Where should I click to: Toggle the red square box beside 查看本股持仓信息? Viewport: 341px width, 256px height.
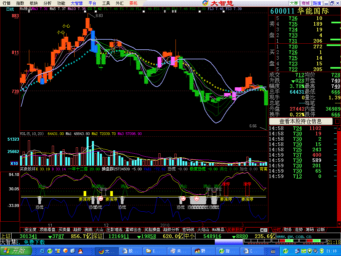(337, 121)
